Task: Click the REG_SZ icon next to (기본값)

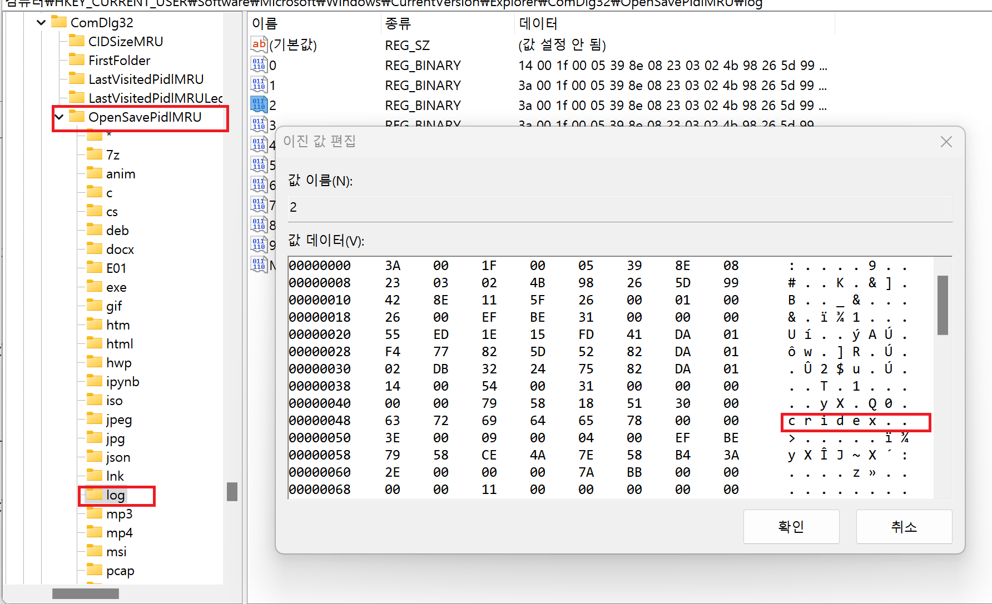Action: pyautogui.click(x=259, y=44)
